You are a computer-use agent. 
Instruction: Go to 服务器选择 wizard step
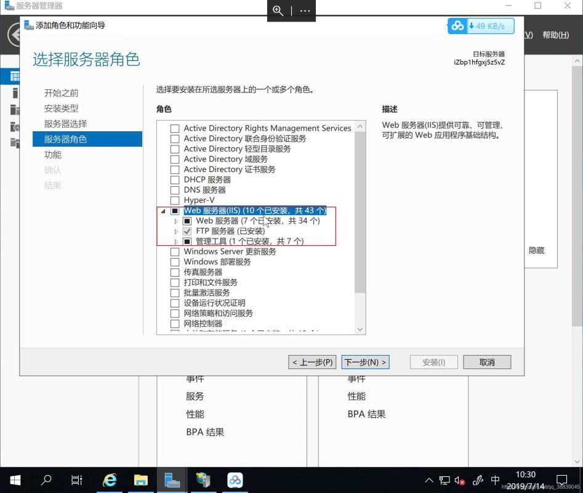point(65,124)
